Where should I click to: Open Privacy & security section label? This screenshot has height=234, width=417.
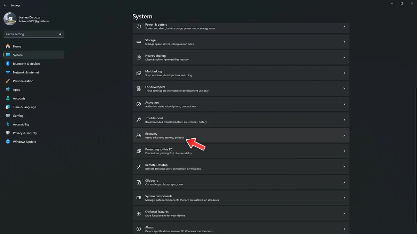click(x=25, y=133)
